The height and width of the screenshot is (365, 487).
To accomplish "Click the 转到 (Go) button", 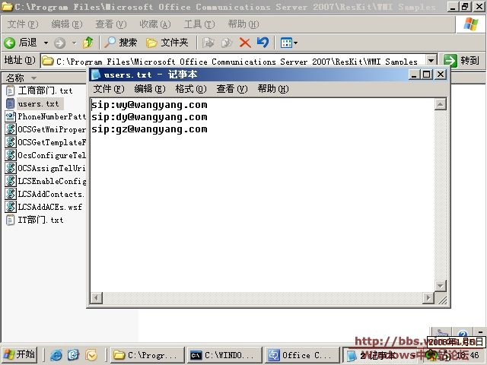I will (462, 60).
